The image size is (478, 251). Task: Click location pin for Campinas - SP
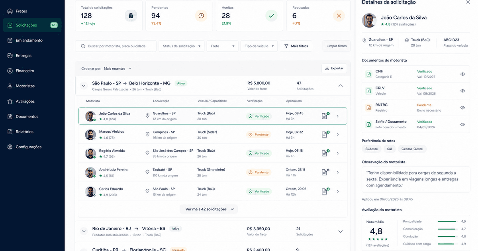147,135
